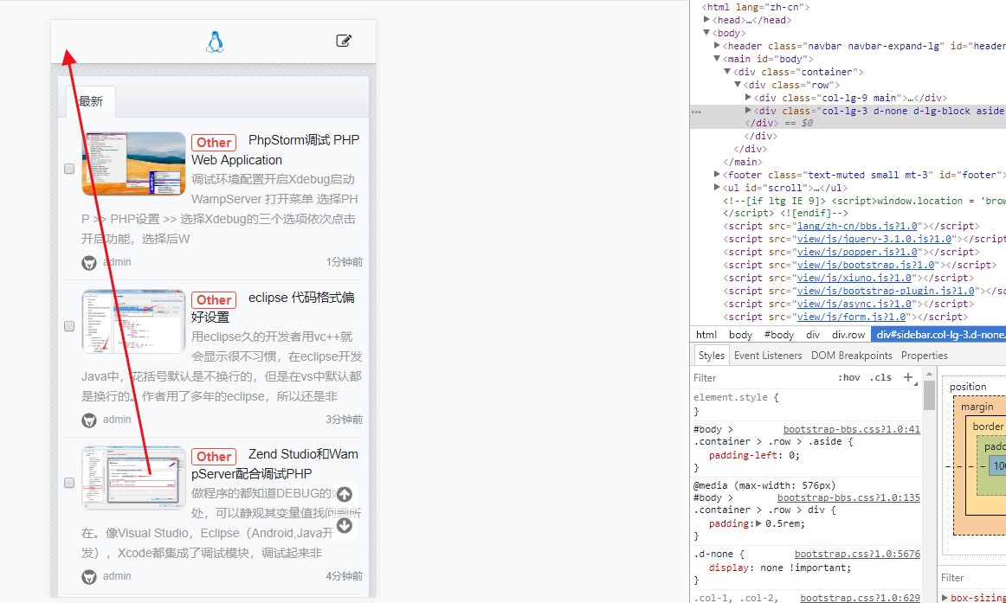Open the Properties tab
The height and width of the screenshot is (603, 1006).
[x=924, y=355]
